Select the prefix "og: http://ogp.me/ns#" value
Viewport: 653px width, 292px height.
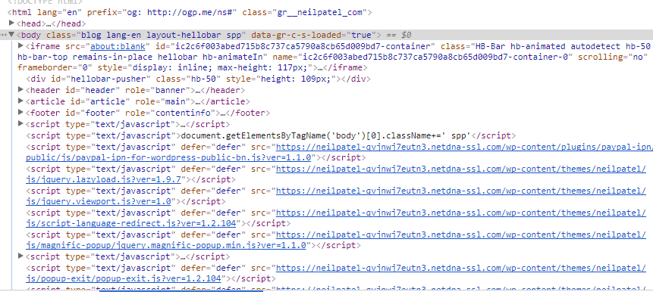click(180, 12)
